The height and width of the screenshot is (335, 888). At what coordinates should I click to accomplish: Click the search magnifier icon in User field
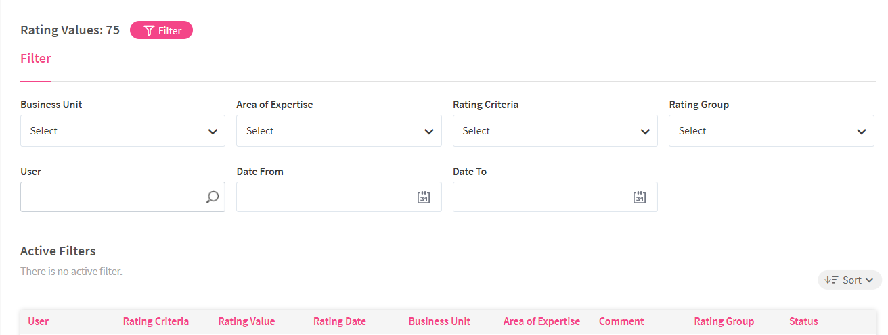pyautogui.click(x=213, y=197)
